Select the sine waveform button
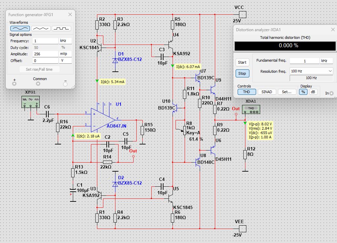 tap(20, 28)
